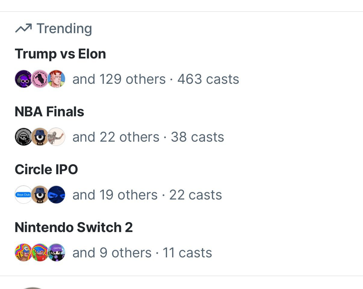Open the Trump vs Elon trending topic
This screenshot has height=289, width=363.
point(60,54)
